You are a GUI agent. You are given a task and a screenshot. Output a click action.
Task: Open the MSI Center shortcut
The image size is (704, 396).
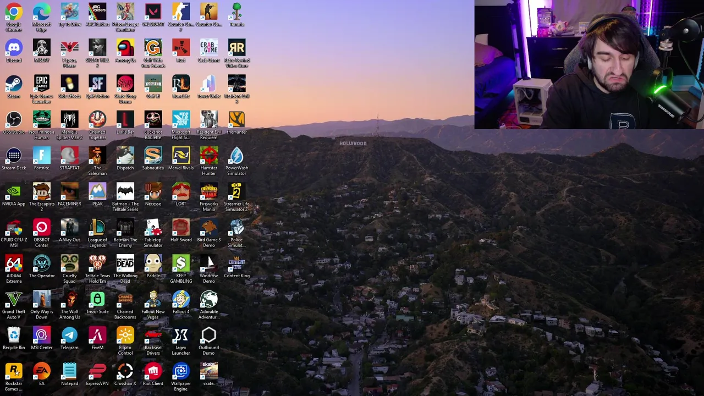click(x=42, y=335)
